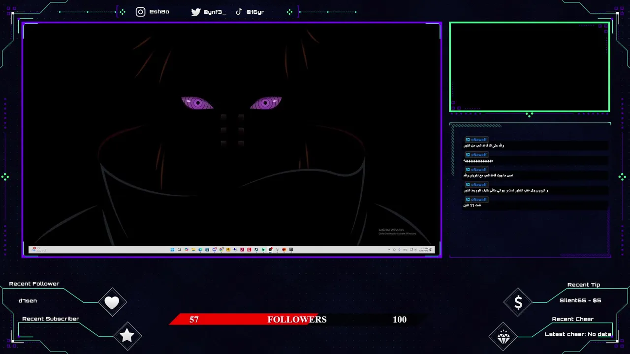Open Google Chrome from the taskbar

coord(221,250)
